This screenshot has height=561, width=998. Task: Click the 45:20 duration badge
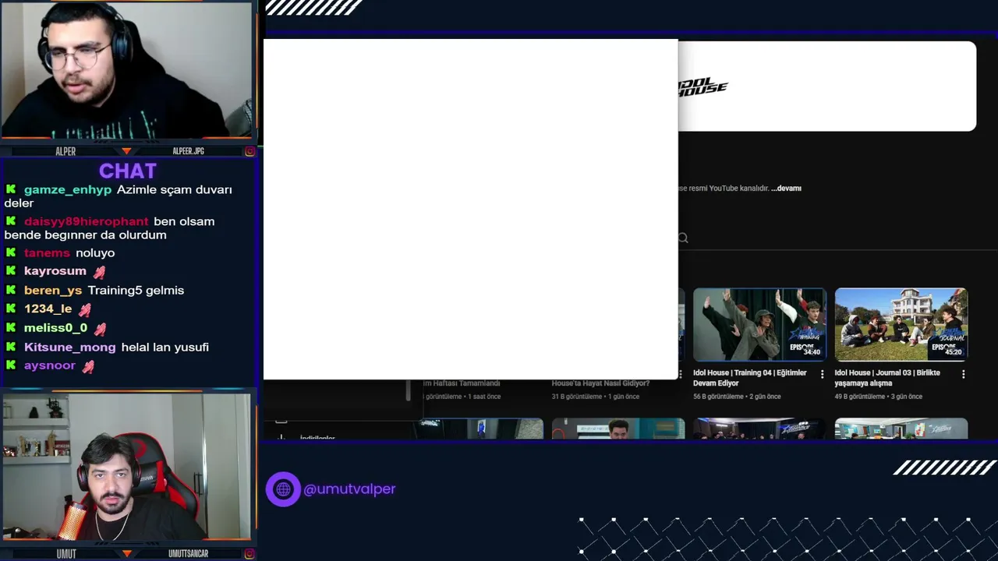tap(954, 352)
